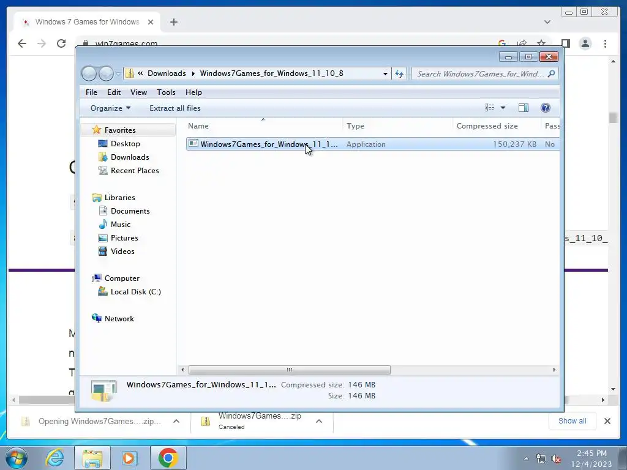Click Extract all files

tap(175, 108)
